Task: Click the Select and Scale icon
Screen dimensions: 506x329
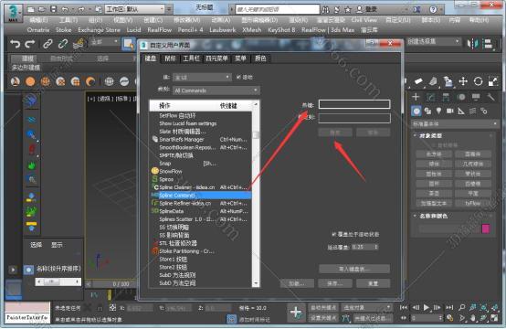Action: pyautogui.click(x=493, y=81)
